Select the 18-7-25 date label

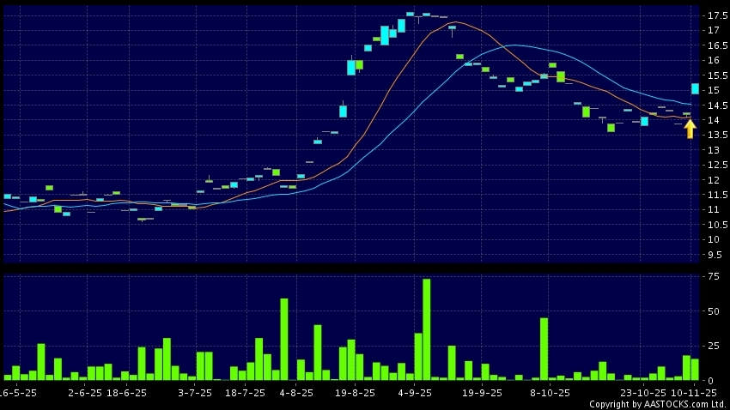point(246,392)
